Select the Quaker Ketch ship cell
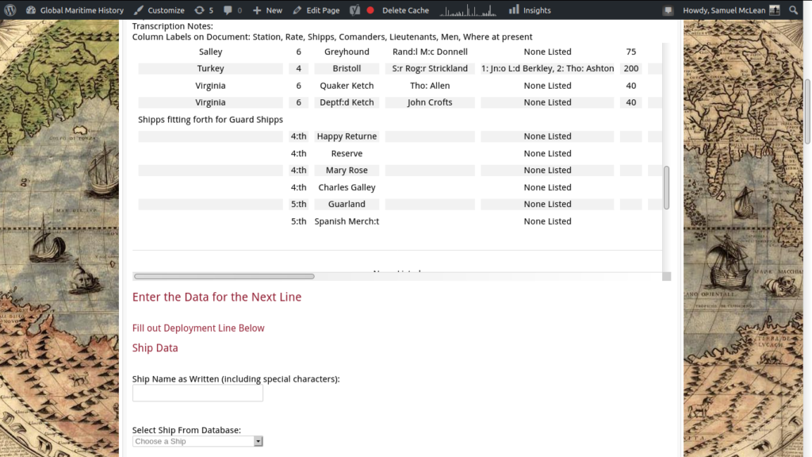The height and width of the screenshot is (457, 812). click(347, 86)
